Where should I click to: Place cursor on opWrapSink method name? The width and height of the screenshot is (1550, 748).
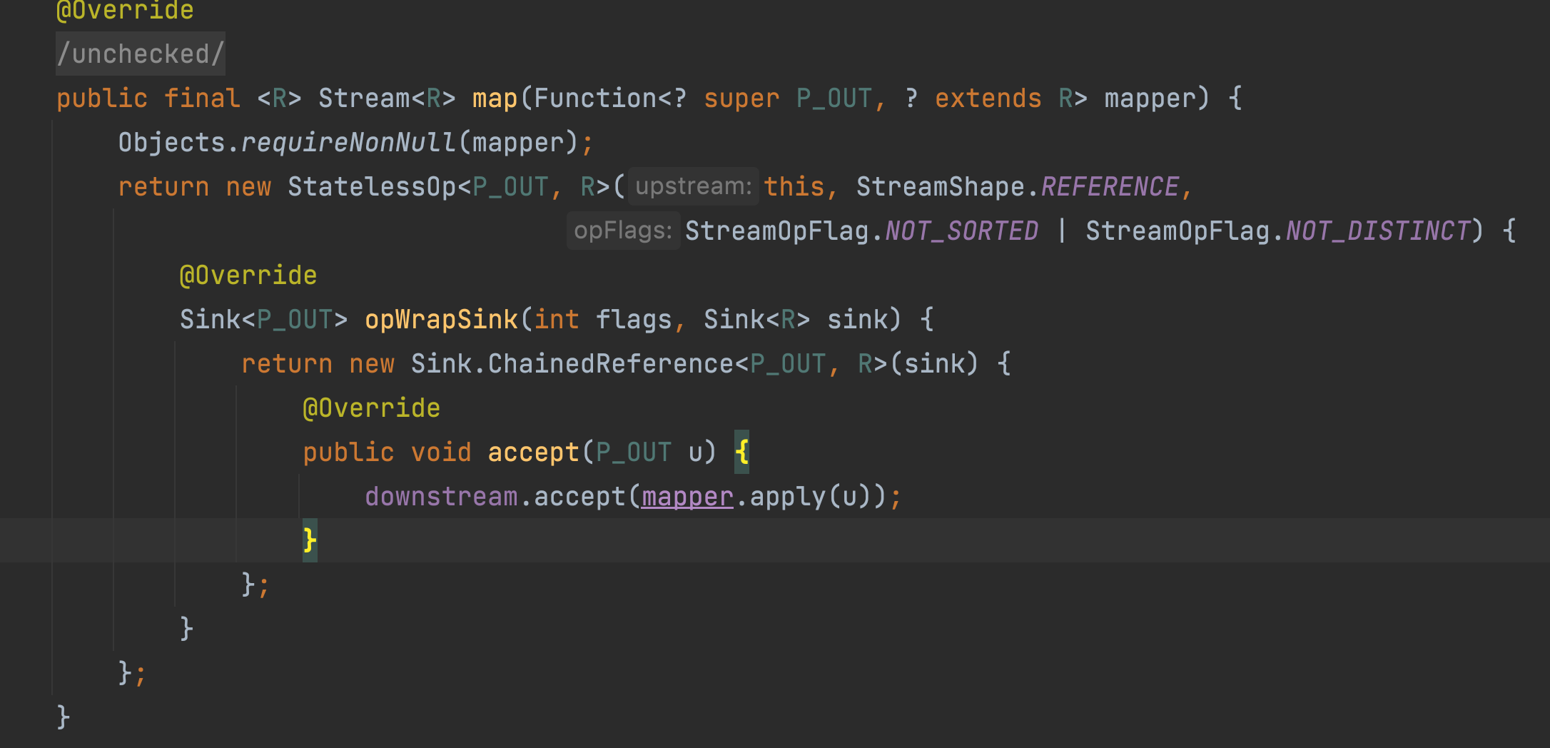point(441,320)
